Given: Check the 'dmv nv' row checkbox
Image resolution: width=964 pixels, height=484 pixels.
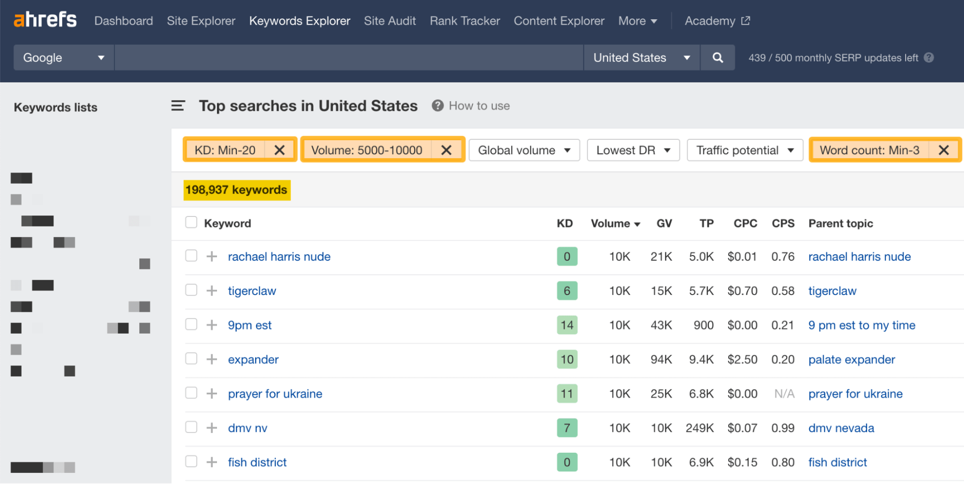Looking at the screenshot, I should pos(191,427).
